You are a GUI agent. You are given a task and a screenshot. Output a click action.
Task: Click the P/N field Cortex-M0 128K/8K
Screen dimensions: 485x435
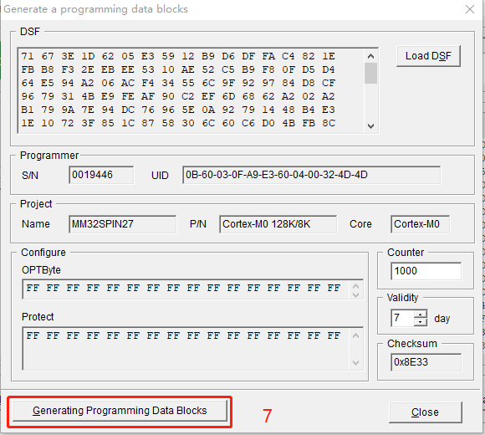pyautogui.click(x=278, y=224)
